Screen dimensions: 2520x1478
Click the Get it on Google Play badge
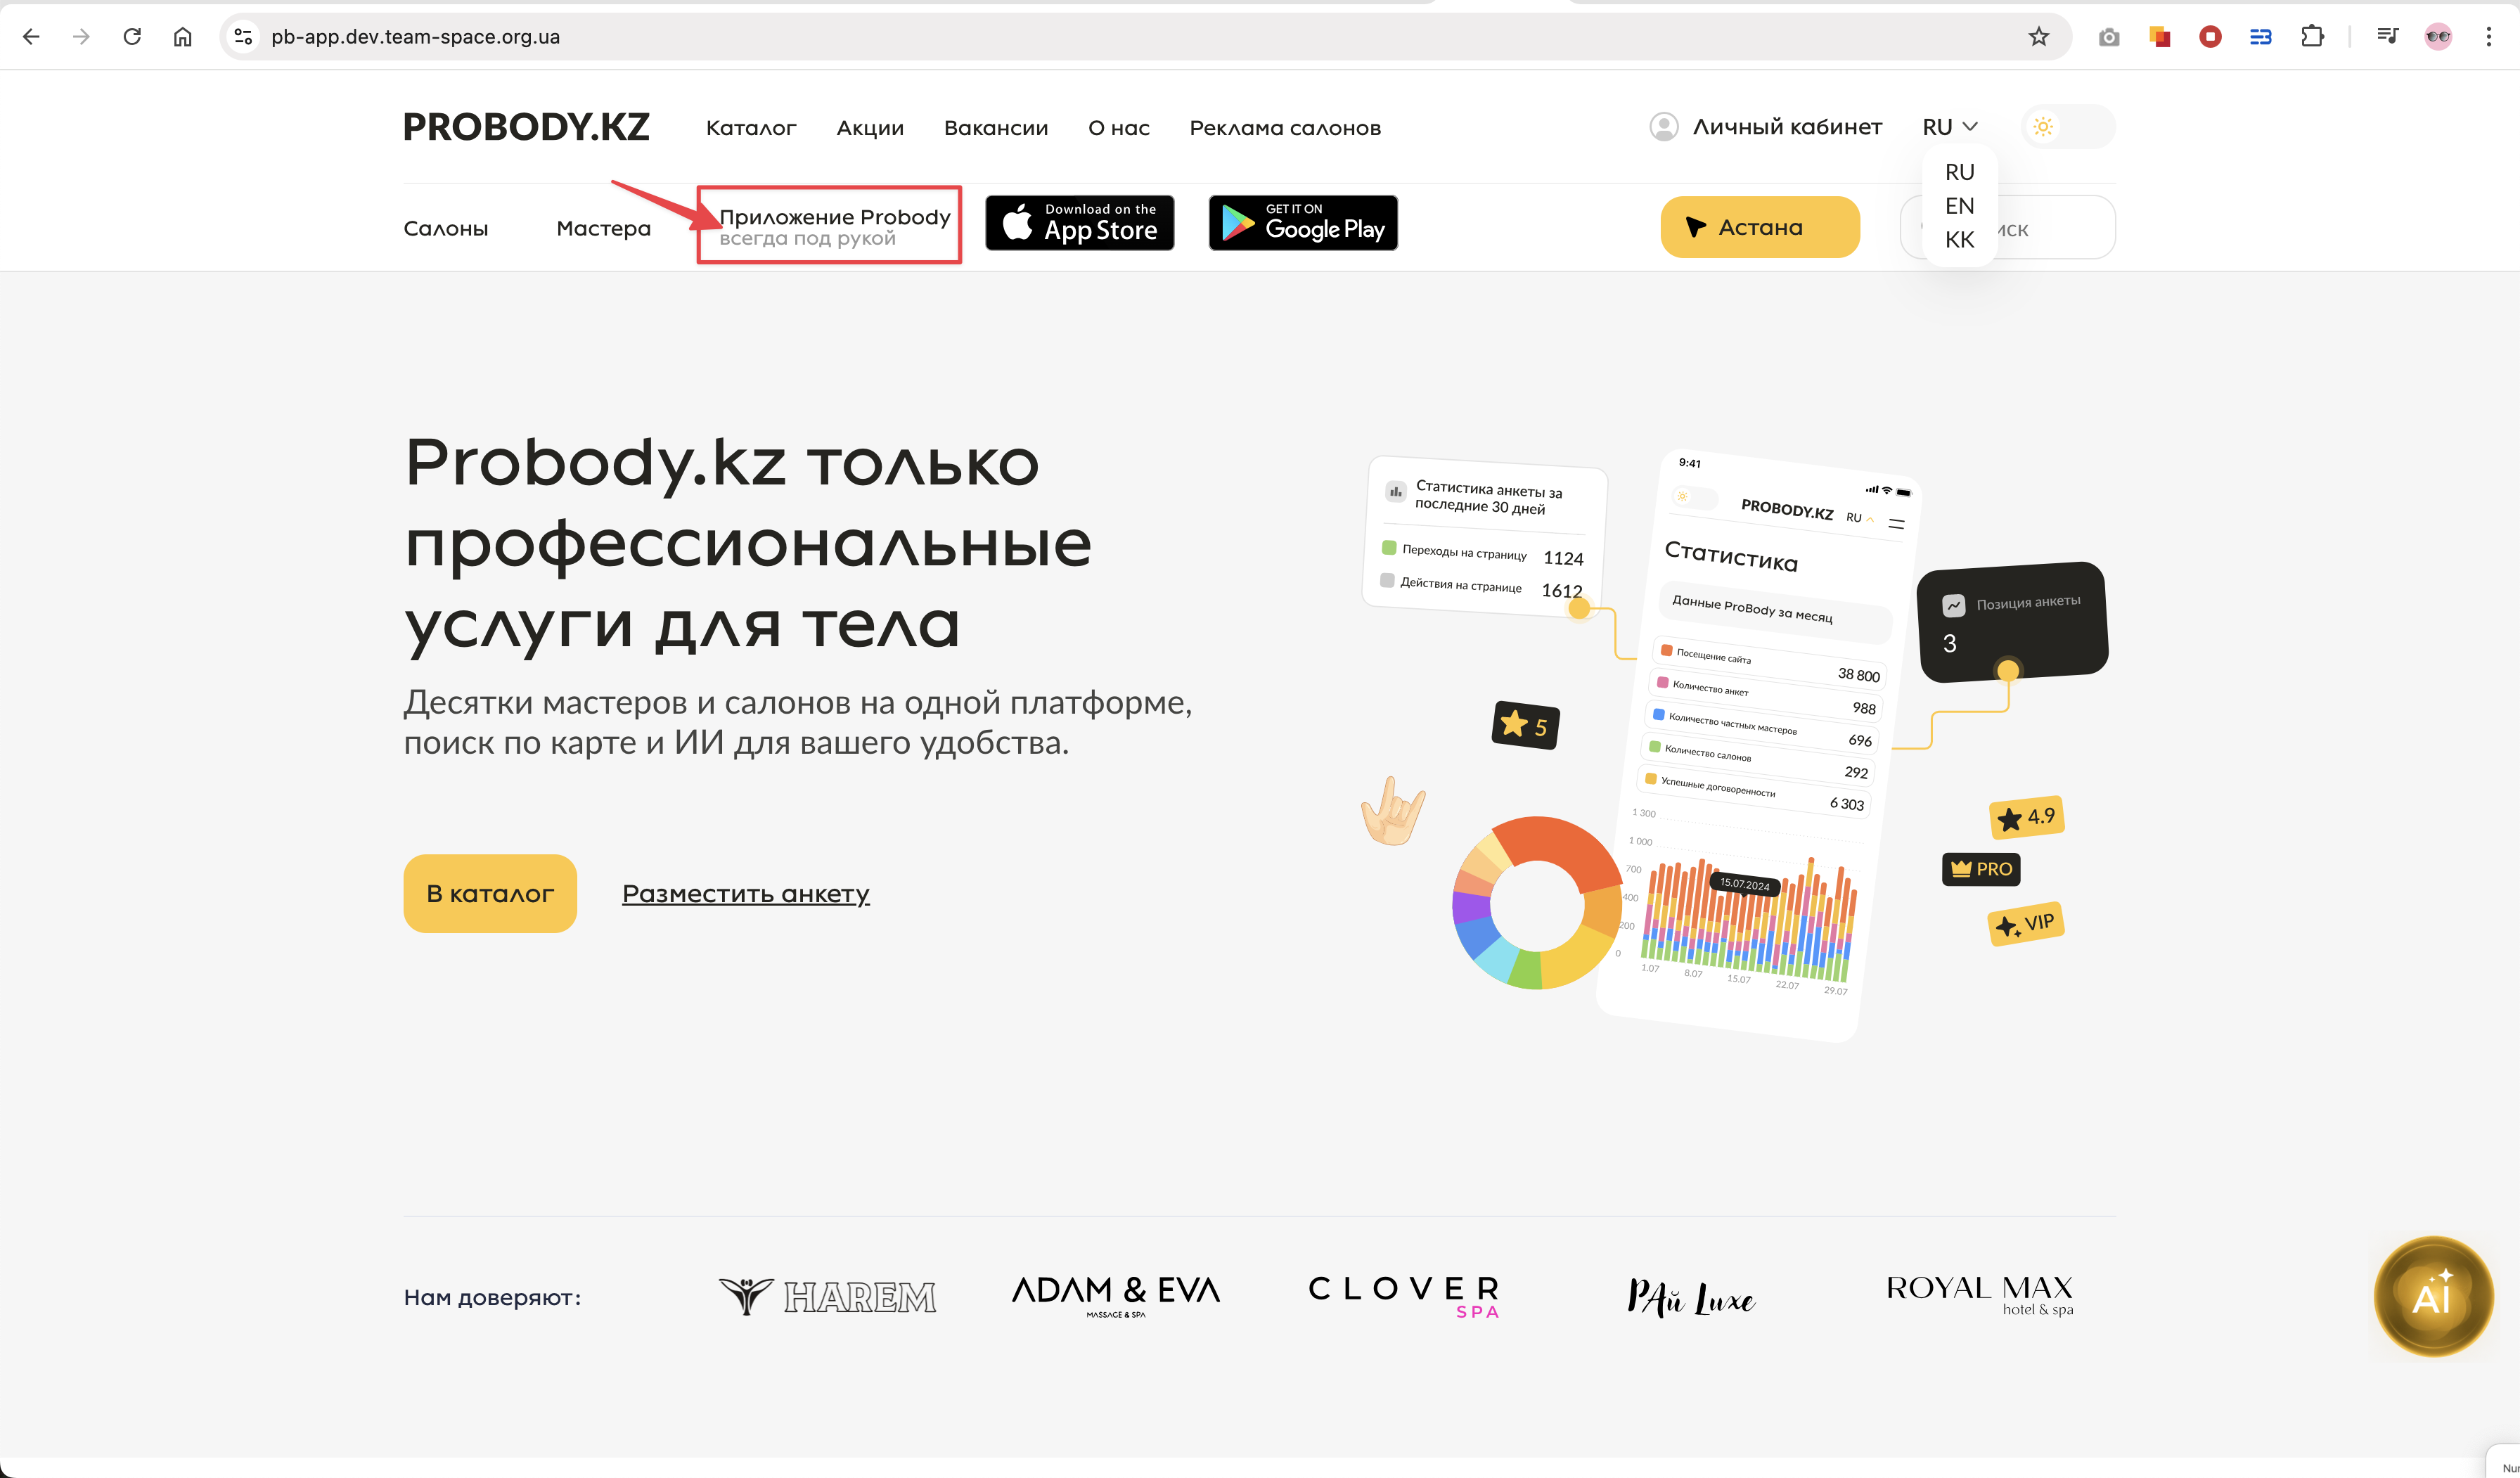pyautogui.click(x=1302, y=223)
